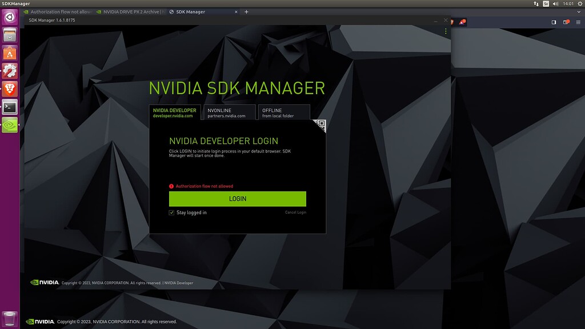Viewport: 585px width, 329px height.
Task: Click the NVIDIA logo in the SDK Manager footer
Action: point(46,283)
